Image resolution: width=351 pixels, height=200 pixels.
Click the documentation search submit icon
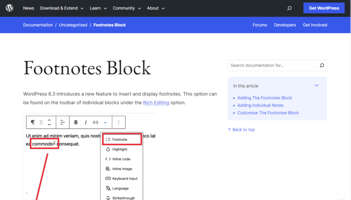[x=322, y=65]
